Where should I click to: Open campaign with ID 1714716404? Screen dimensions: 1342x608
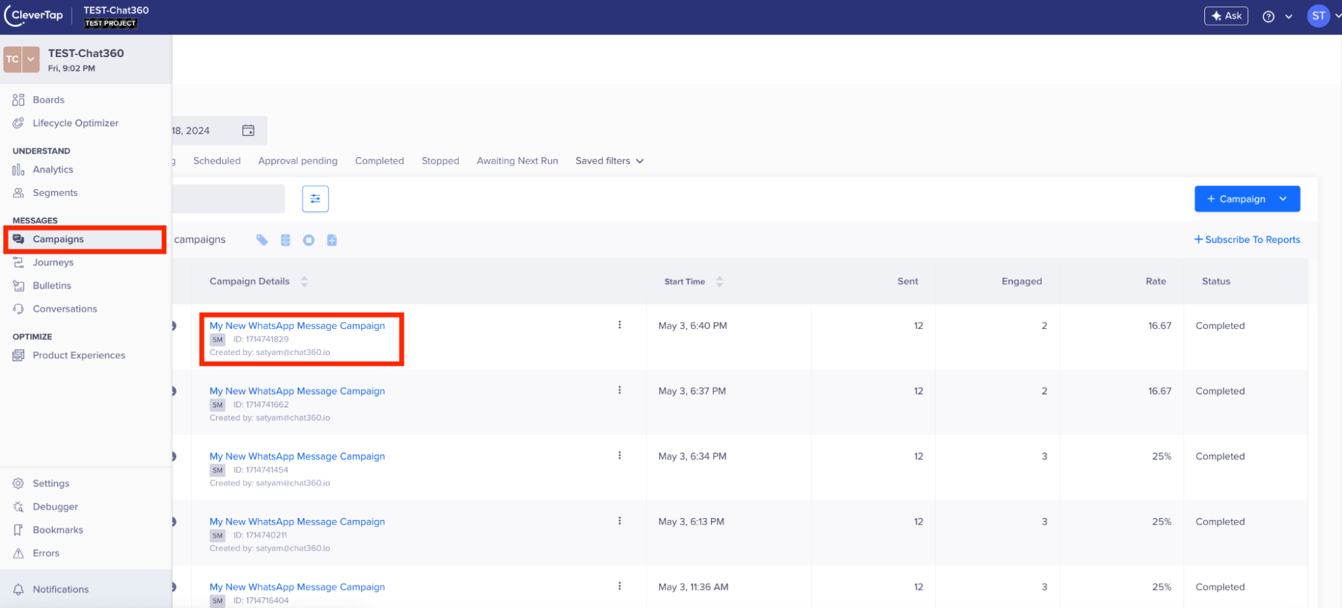click(x=297, y=587)
